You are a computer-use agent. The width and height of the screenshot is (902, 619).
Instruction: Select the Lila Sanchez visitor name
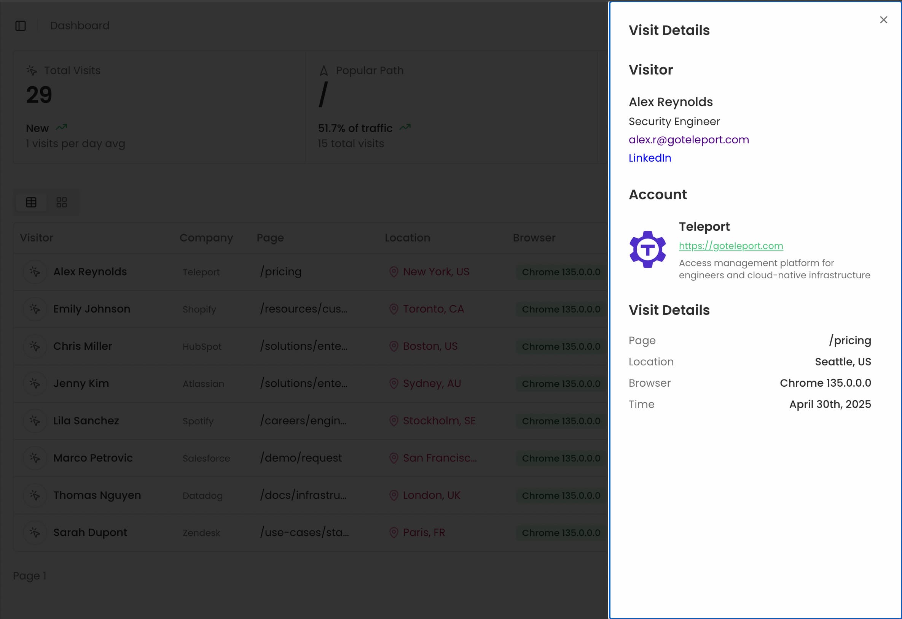point(86,421)
